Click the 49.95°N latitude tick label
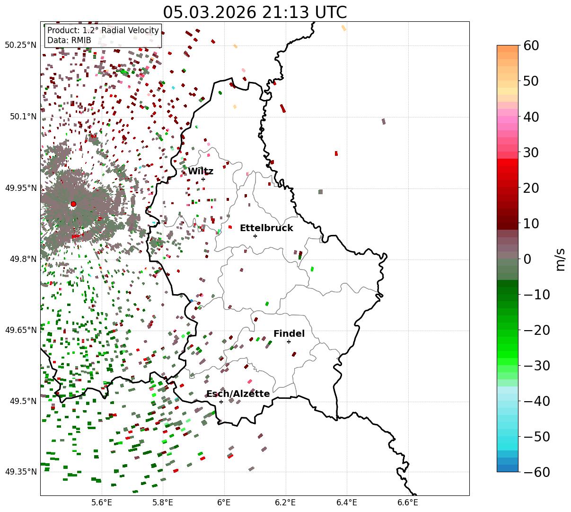 click(20, 188)
